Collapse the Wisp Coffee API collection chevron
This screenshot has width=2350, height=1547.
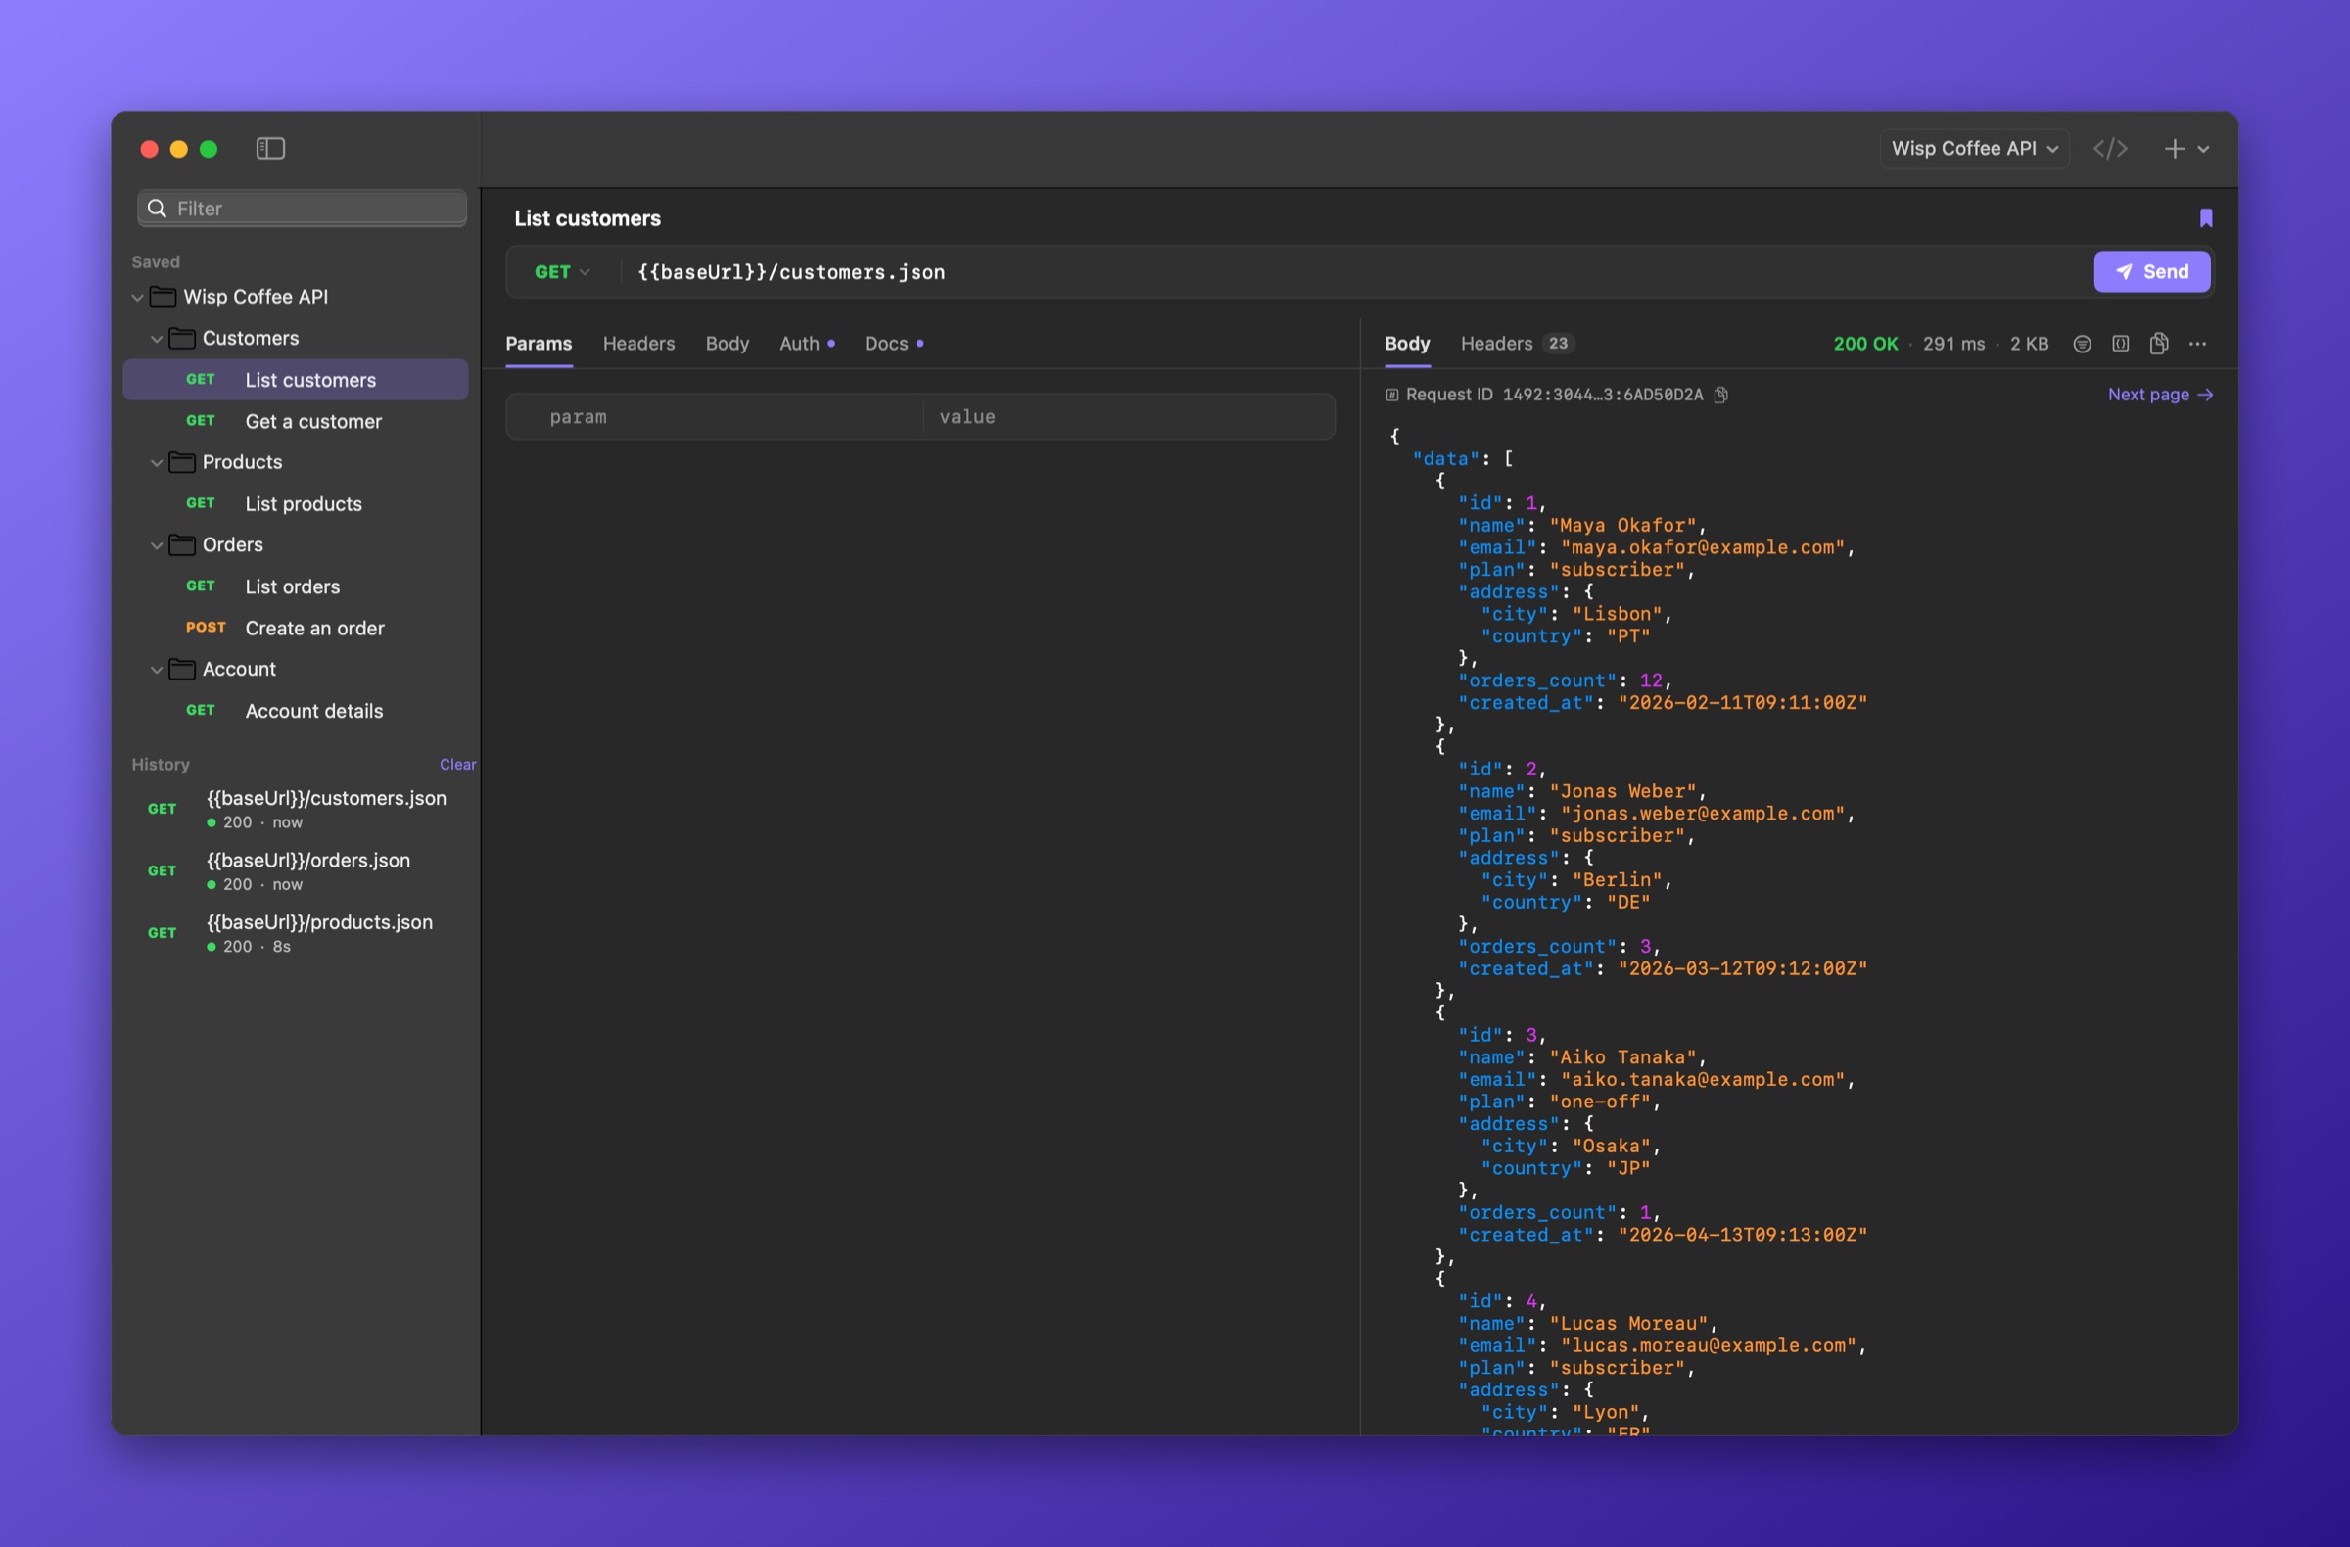[138, 297]
